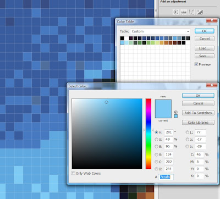Select the S saturation radio button

[x=156, y=139]
